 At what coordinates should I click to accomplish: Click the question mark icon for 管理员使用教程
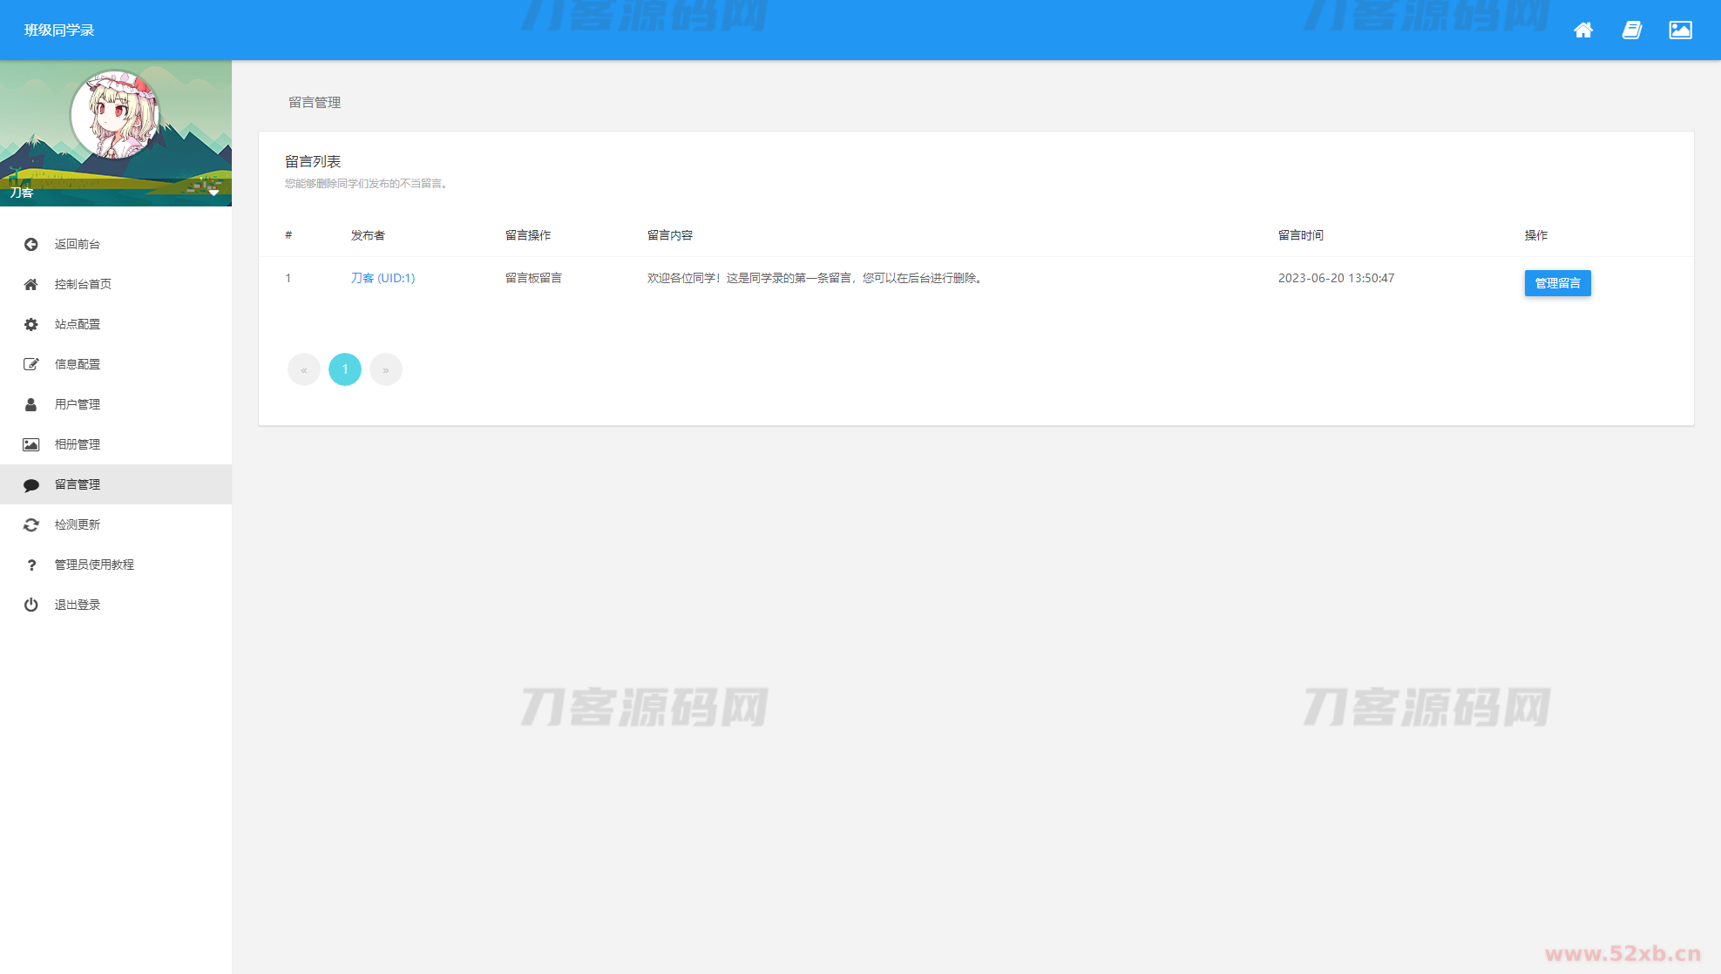31,565
